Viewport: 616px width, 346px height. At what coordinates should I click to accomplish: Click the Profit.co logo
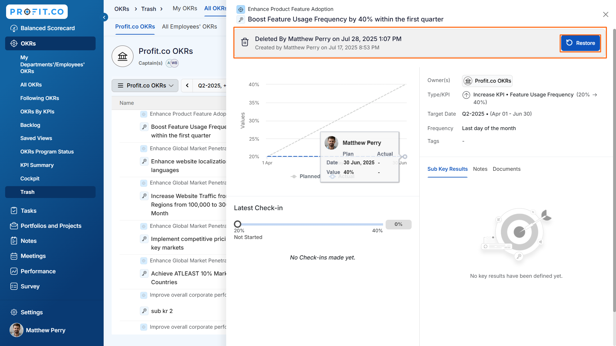coord(37,12)
